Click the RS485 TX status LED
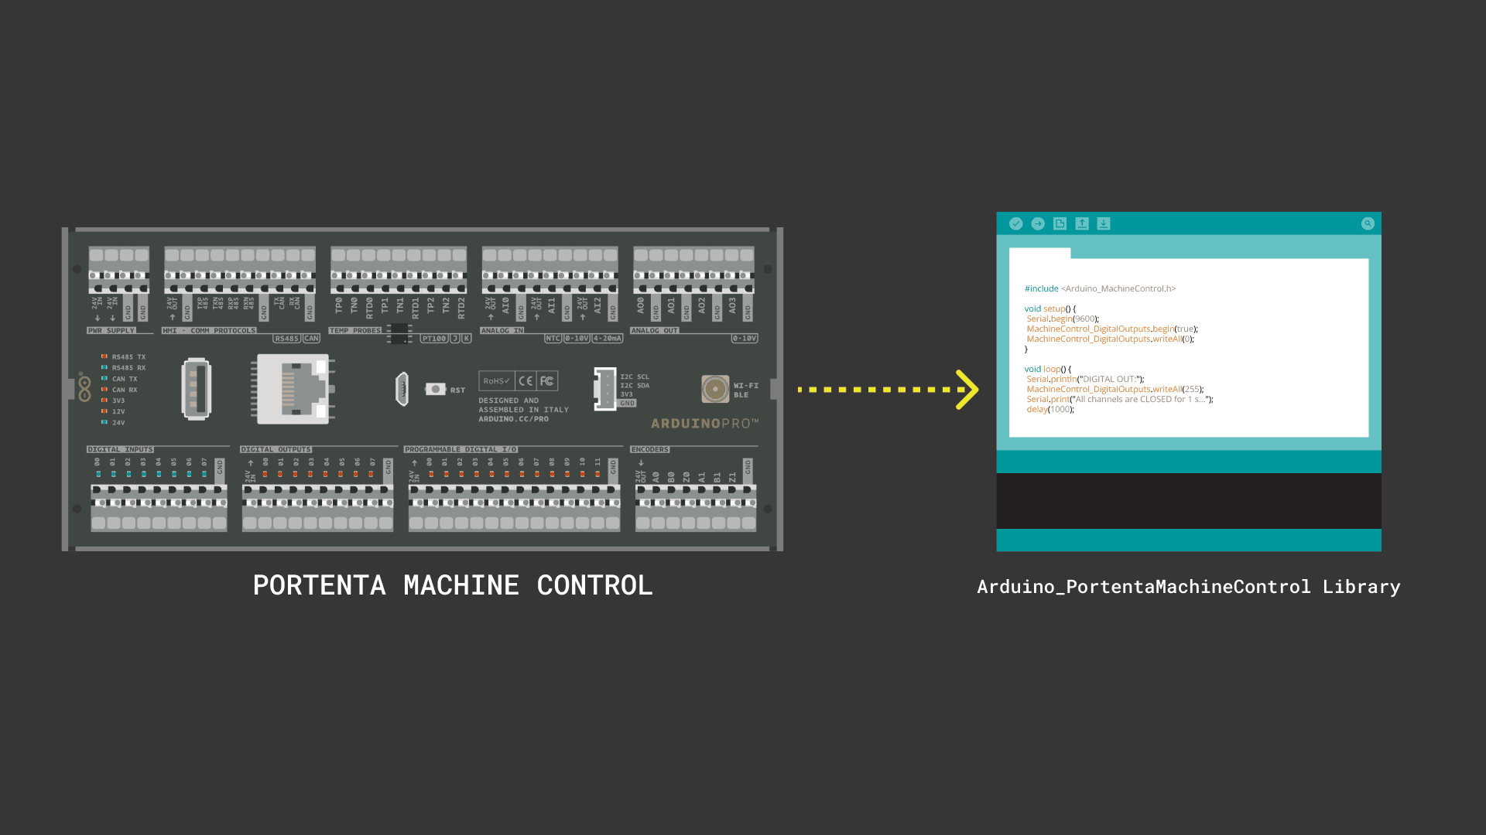The height and width of the screenshot is (835, 1486). pos(104,356)
